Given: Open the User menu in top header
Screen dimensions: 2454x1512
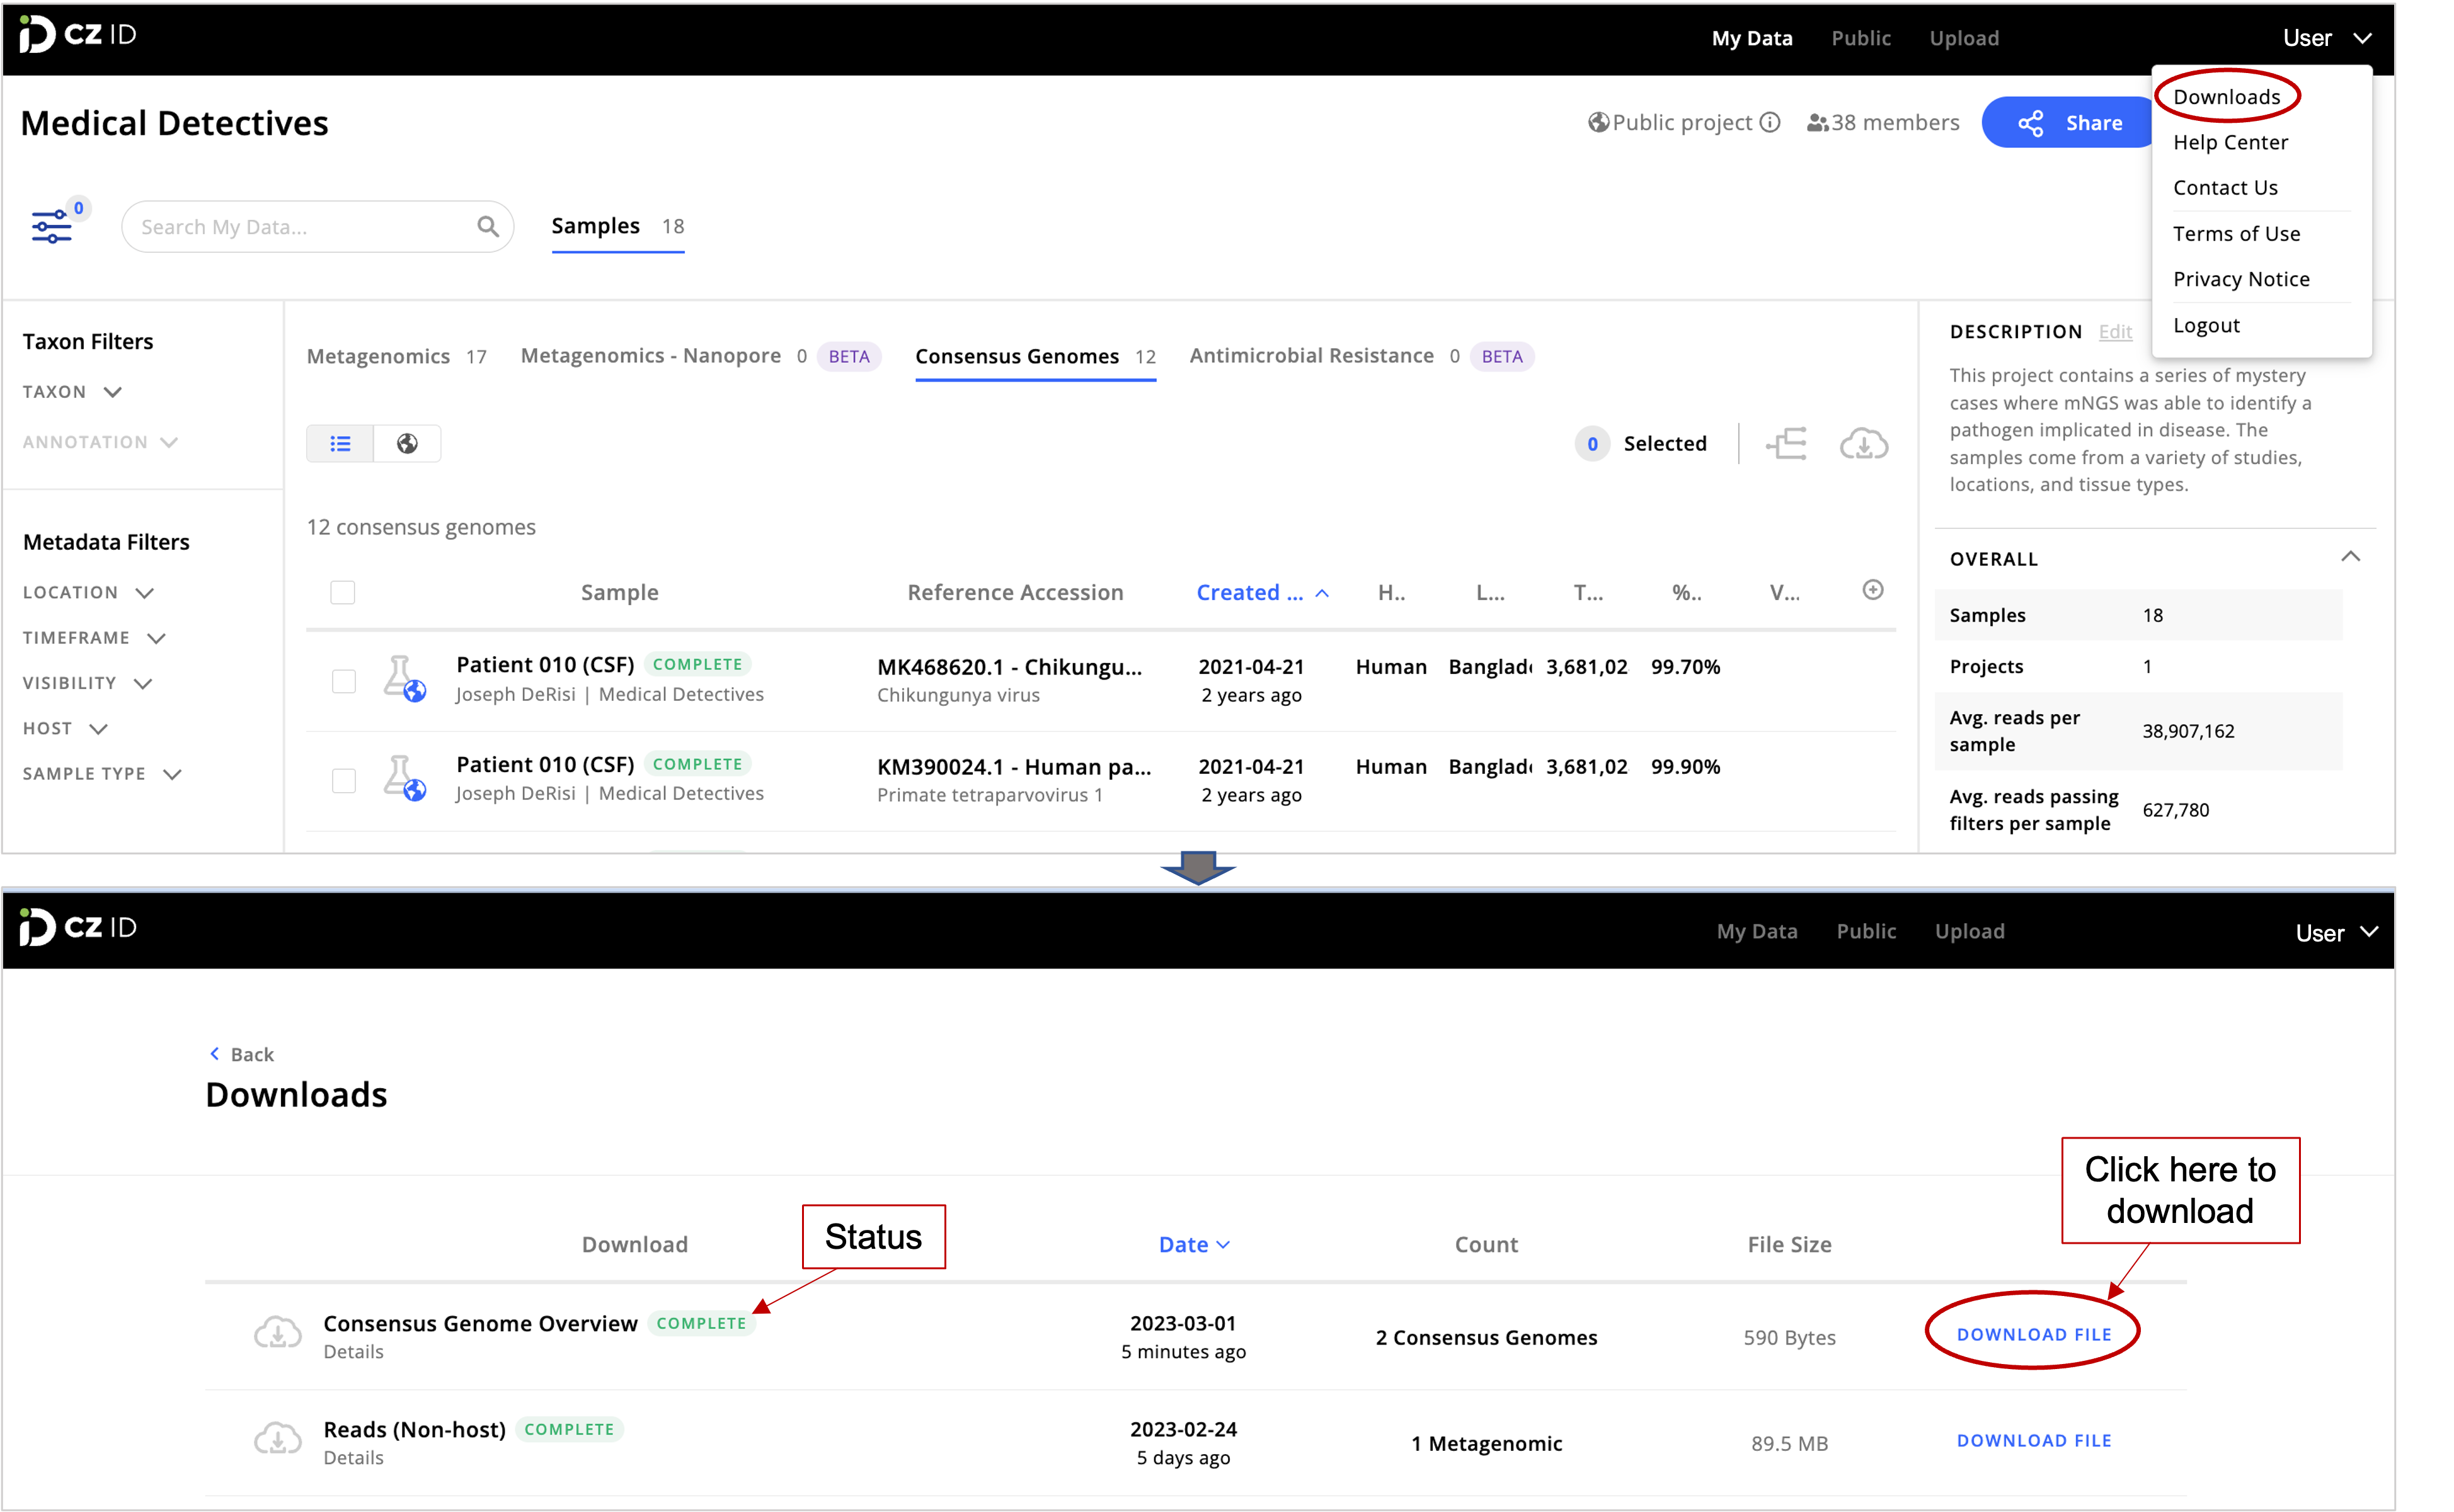Looking at the screenshot, I should click(2328, 38).
